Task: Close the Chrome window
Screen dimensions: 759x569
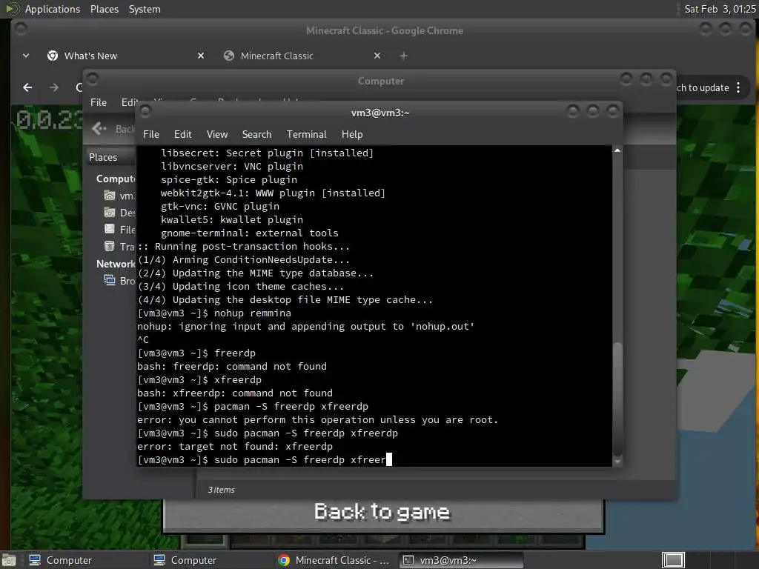Action: tap(746, 29)
